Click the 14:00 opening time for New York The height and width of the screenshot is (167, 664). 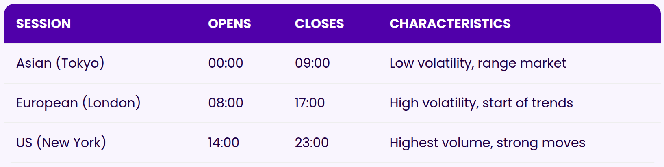[224, 143]
